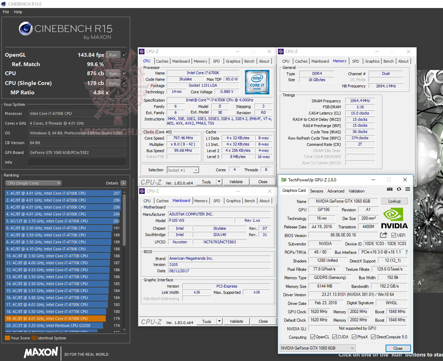Image resolution: width=443 pixels, height=361 pixels.
Task: Click the GPU-Z refresh icon
Action: pyautogui.click(x=399, y=189)
